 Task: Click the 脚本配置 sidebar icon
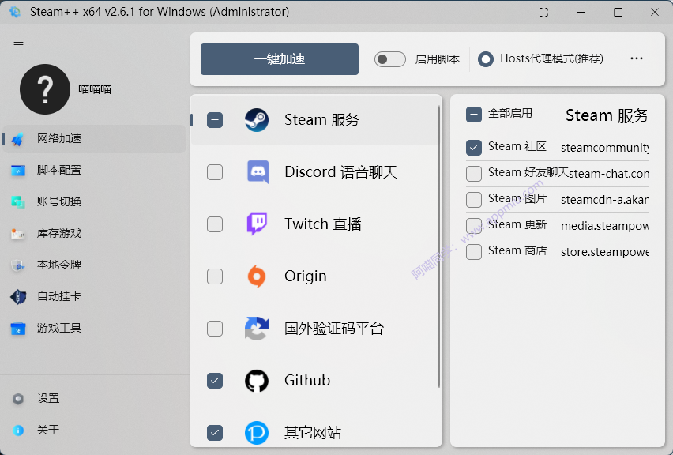pos(18,171)
